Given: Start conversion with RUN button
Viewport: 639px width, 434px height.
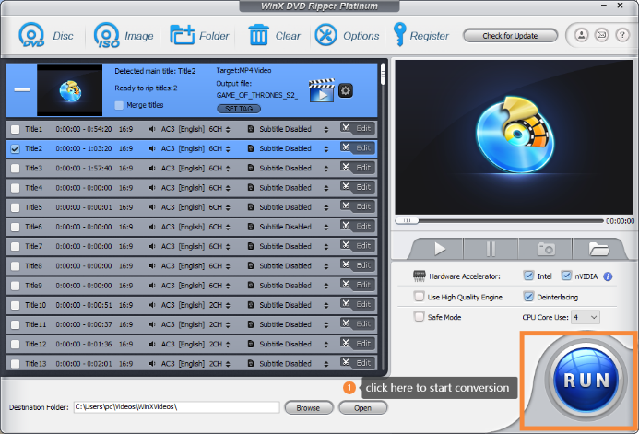Looking at the screenshot, I should [x=586, y=380].
